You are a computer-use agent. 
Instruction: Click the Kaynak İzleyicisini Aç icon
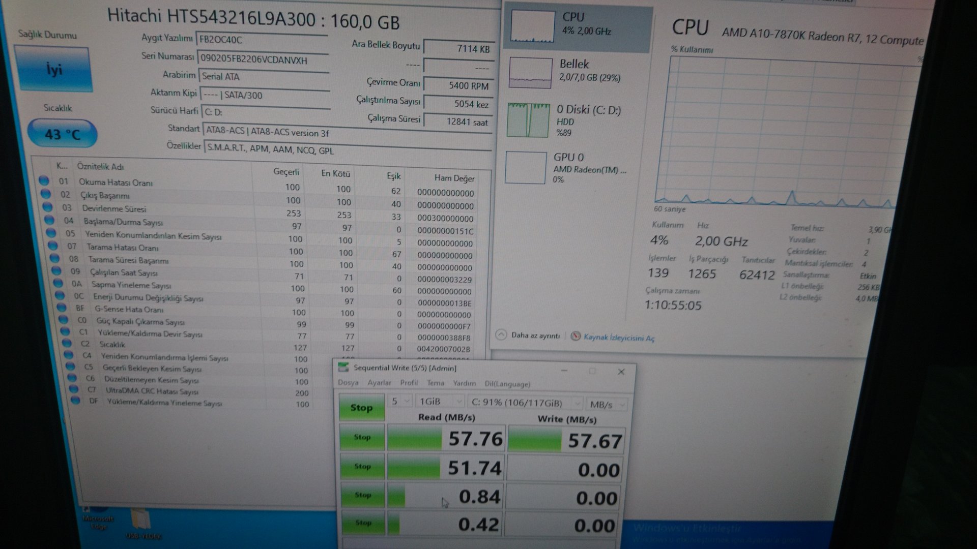click(576, 336)
